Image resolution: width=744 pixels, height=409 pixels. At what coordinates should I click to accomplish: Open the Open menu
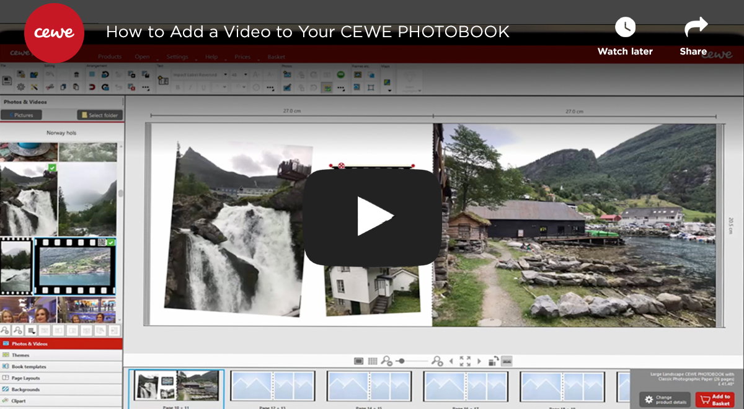click(142, 56)
